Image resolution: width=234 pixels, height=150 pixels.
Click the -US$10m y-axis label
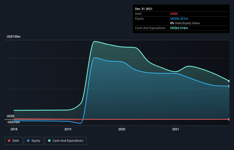point(13,122)
